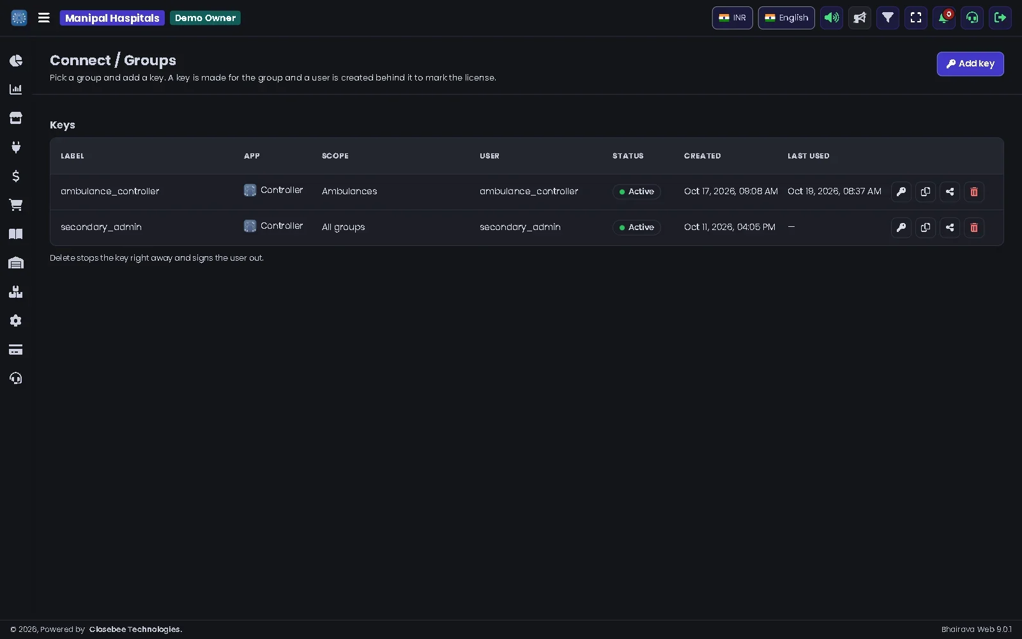Toggle the muted megaphone announcements icon
This screenshot has width=1022, height=639.
860,18
